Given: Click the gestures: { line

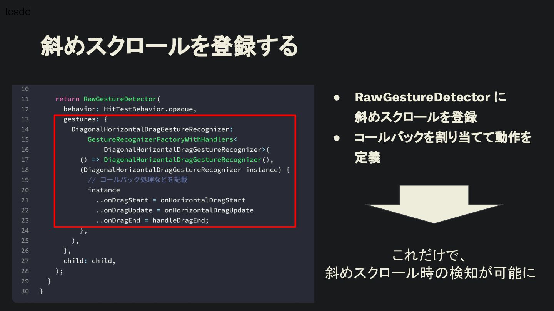Looking at the screenshot, I should coord(85,119).
